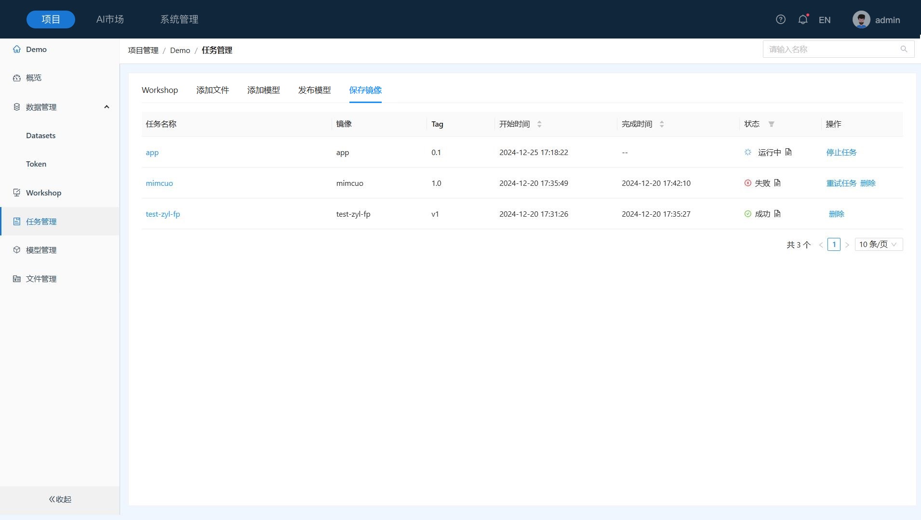Switch language using the EN toggle
Image resolution: width=921 pixels, height=520 pixels.
point(824,20)
